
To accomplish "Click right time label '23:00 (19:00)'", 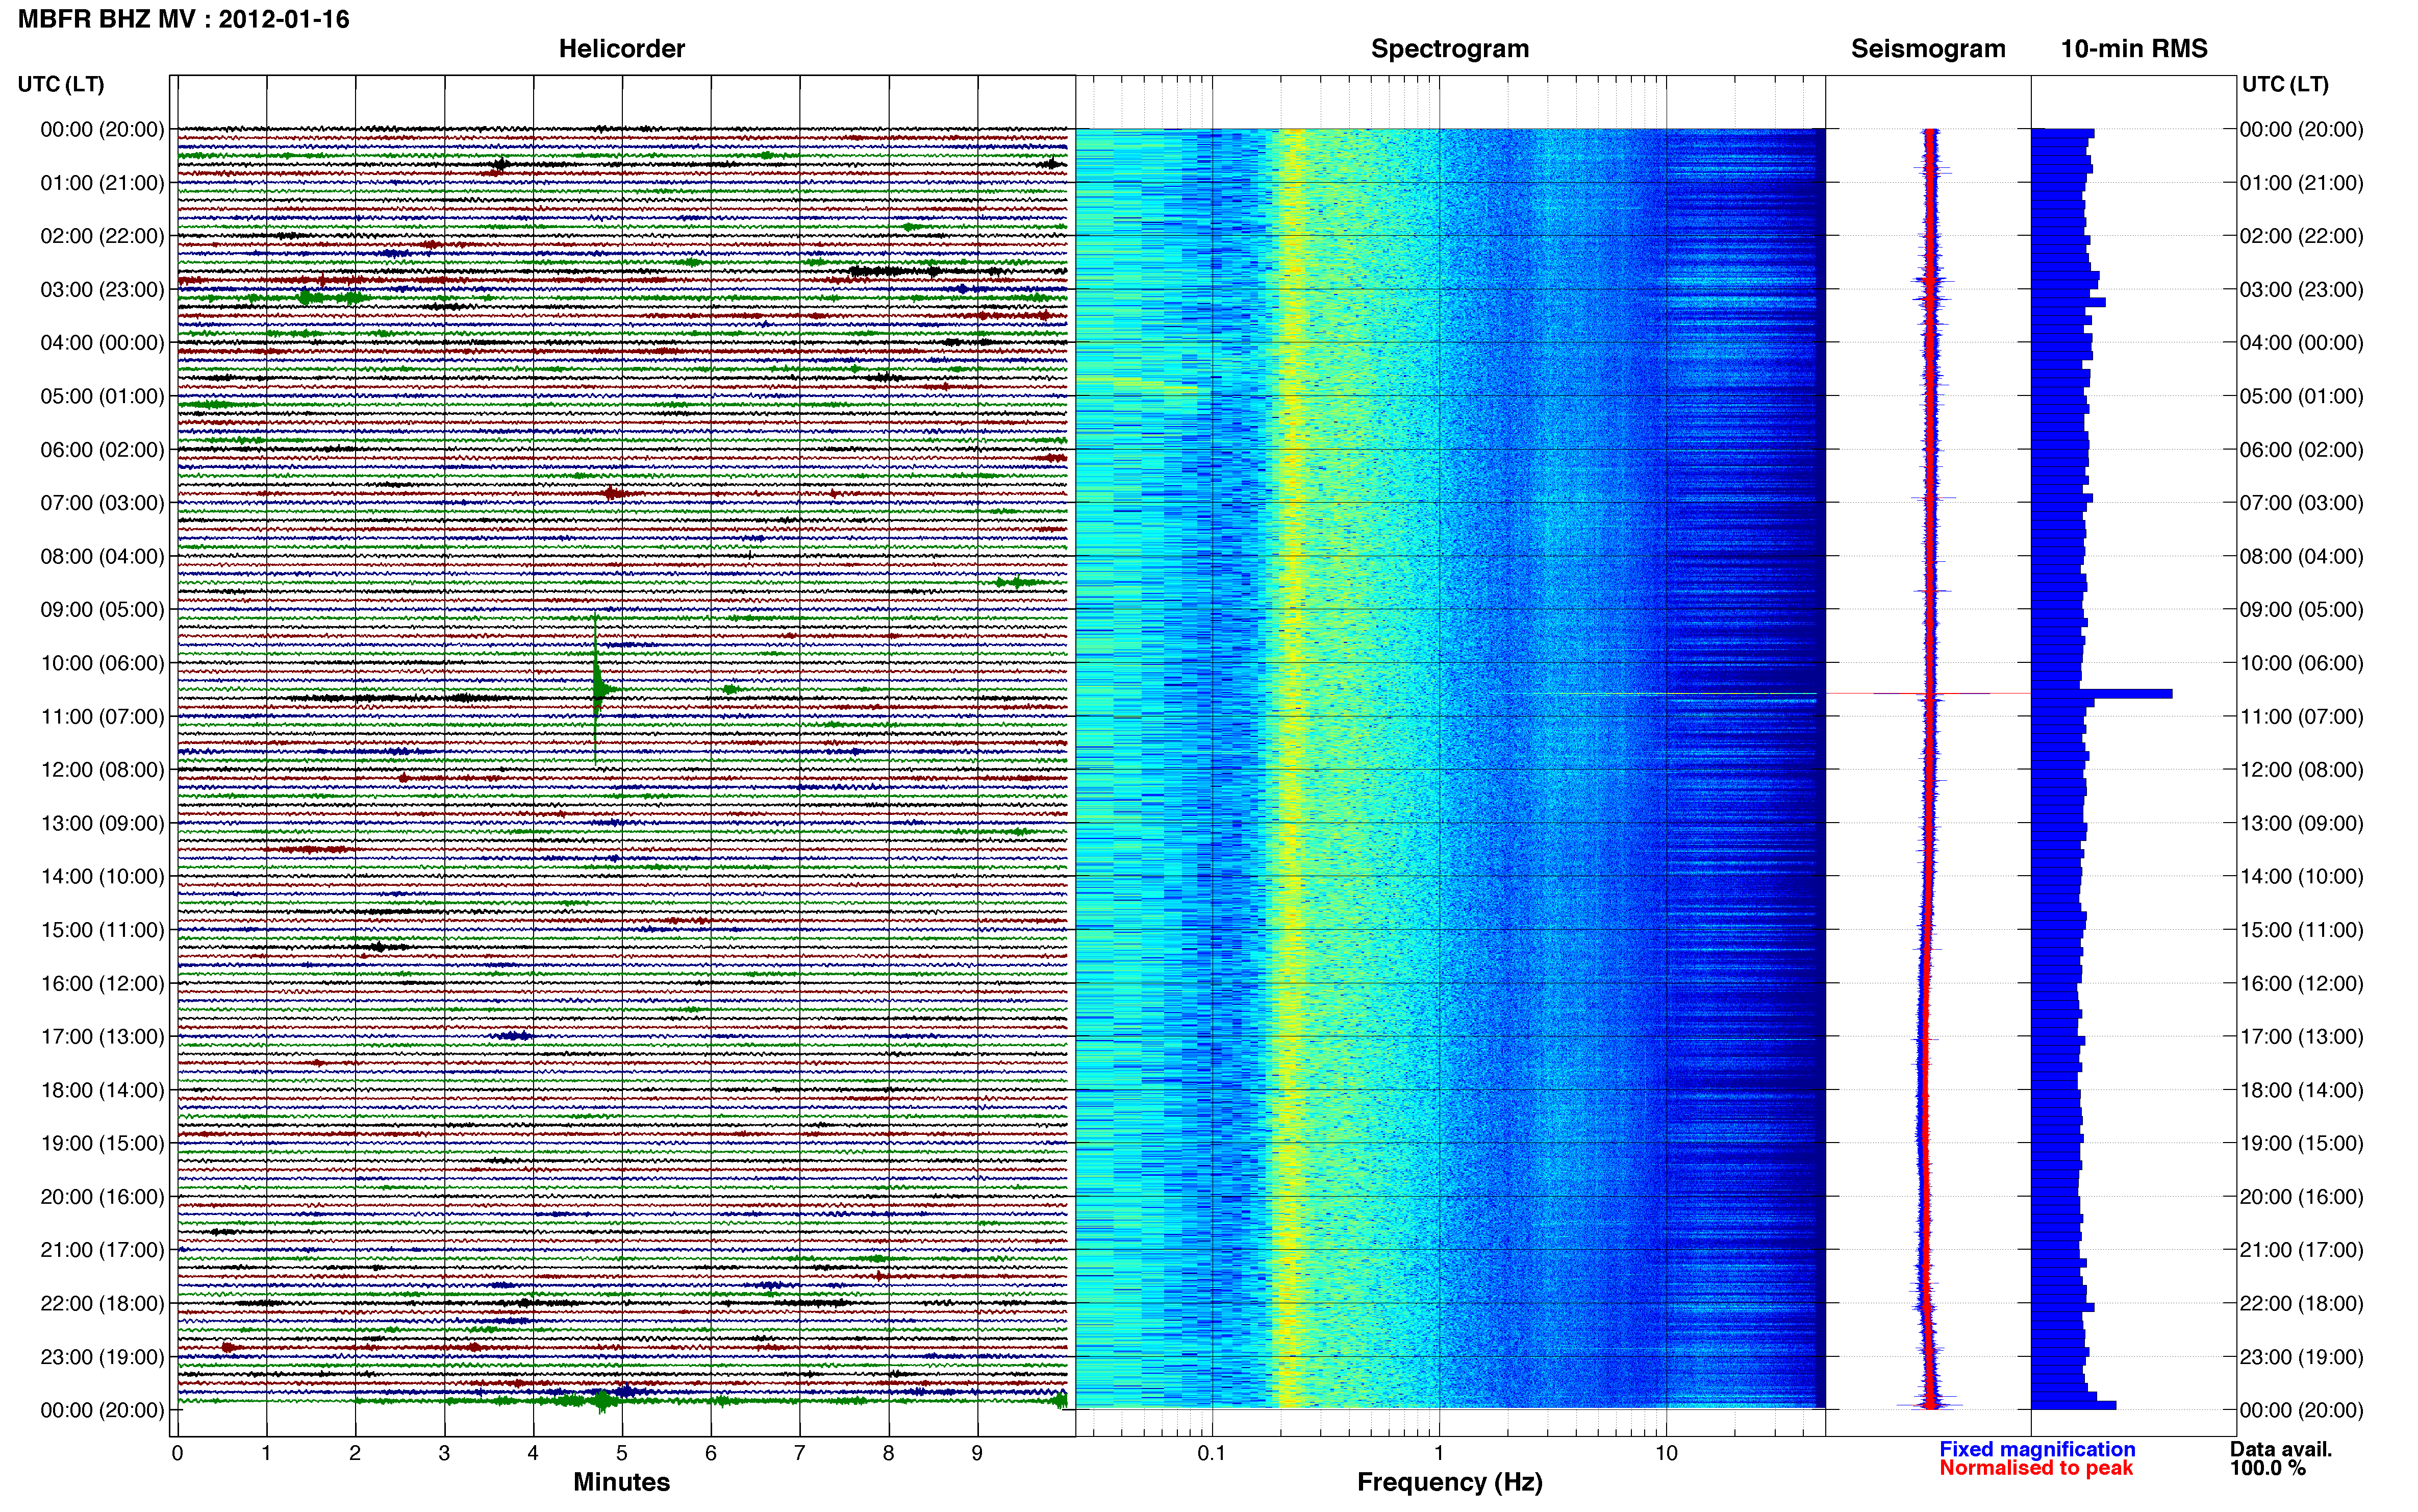I will [x=2301, y=1357].
